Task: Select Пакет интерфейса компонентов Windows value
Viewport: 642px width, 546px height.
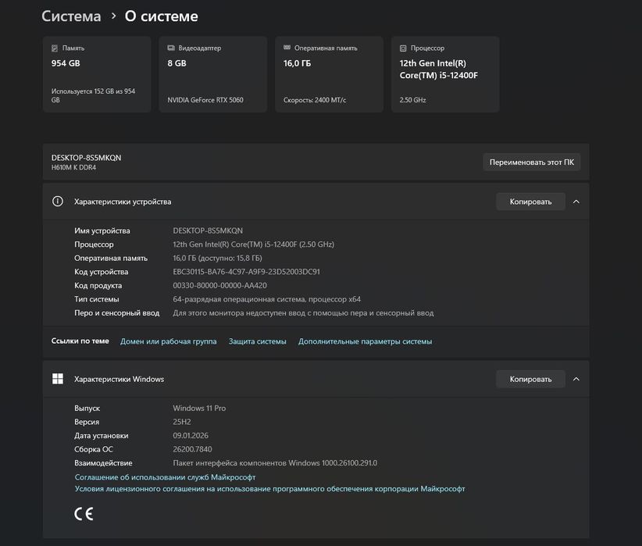Action: [x=275, y=463]
